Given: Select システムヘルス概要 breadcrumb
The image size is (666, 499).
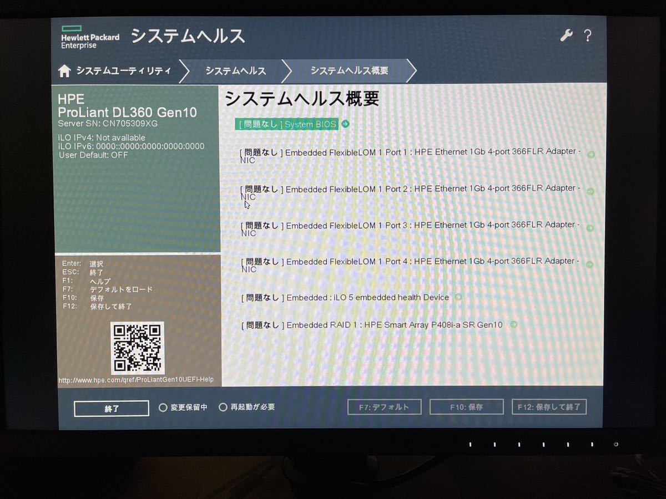Looking at the screenshot, I should click(x=349, y=70).
